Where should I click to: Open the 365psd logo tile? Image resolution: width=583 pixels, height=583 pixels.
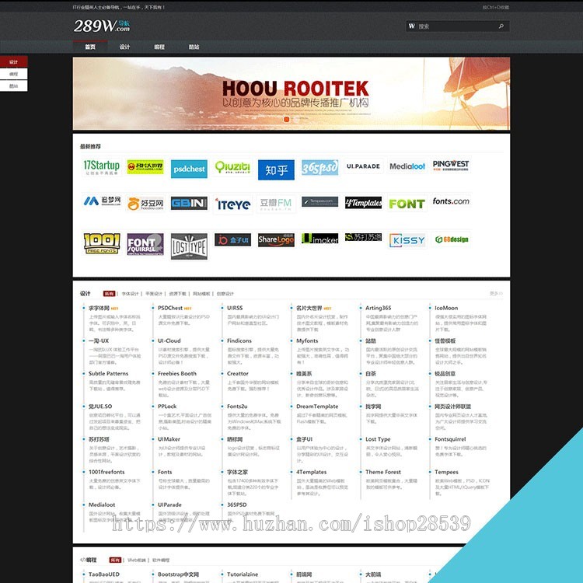319,167
